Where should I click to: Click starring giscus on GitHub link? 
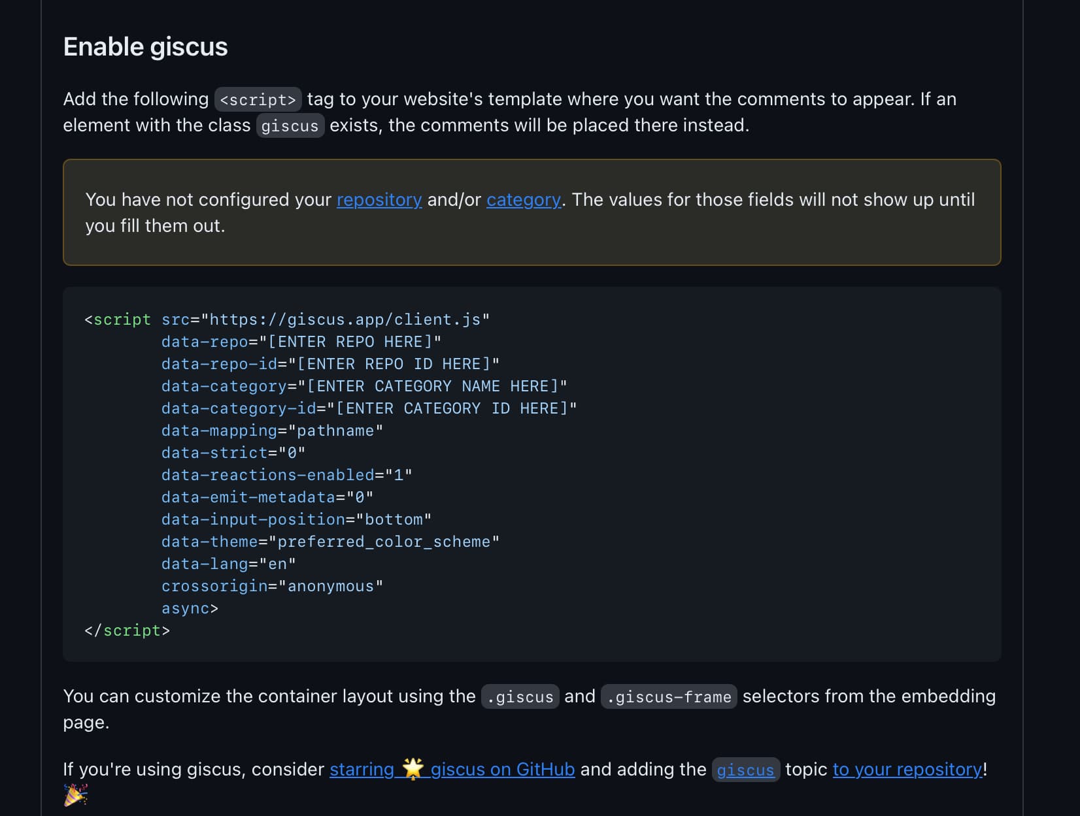tap(451, 770)
